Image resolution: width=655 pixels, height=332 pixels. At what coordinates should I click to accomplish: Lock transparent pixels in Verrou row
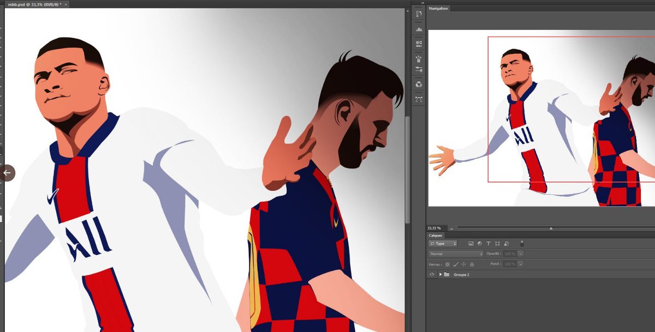coord(448,264)
